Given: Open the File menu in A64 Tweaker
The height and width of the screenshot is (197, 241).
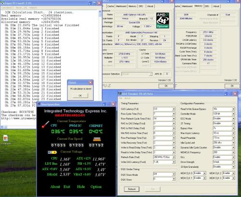Looking at the screenshot, I should coord(121,98).
